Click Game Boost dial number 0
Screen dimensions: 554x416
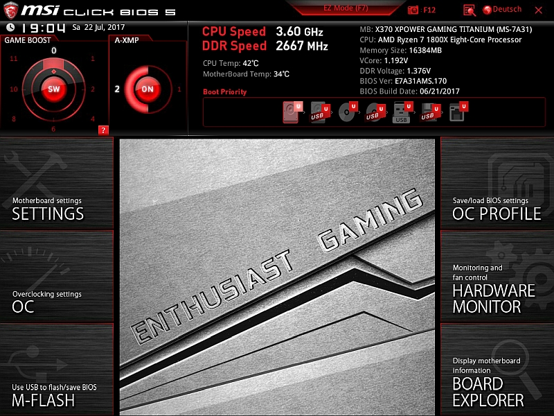pyautogui.click(x=54, y=51)
